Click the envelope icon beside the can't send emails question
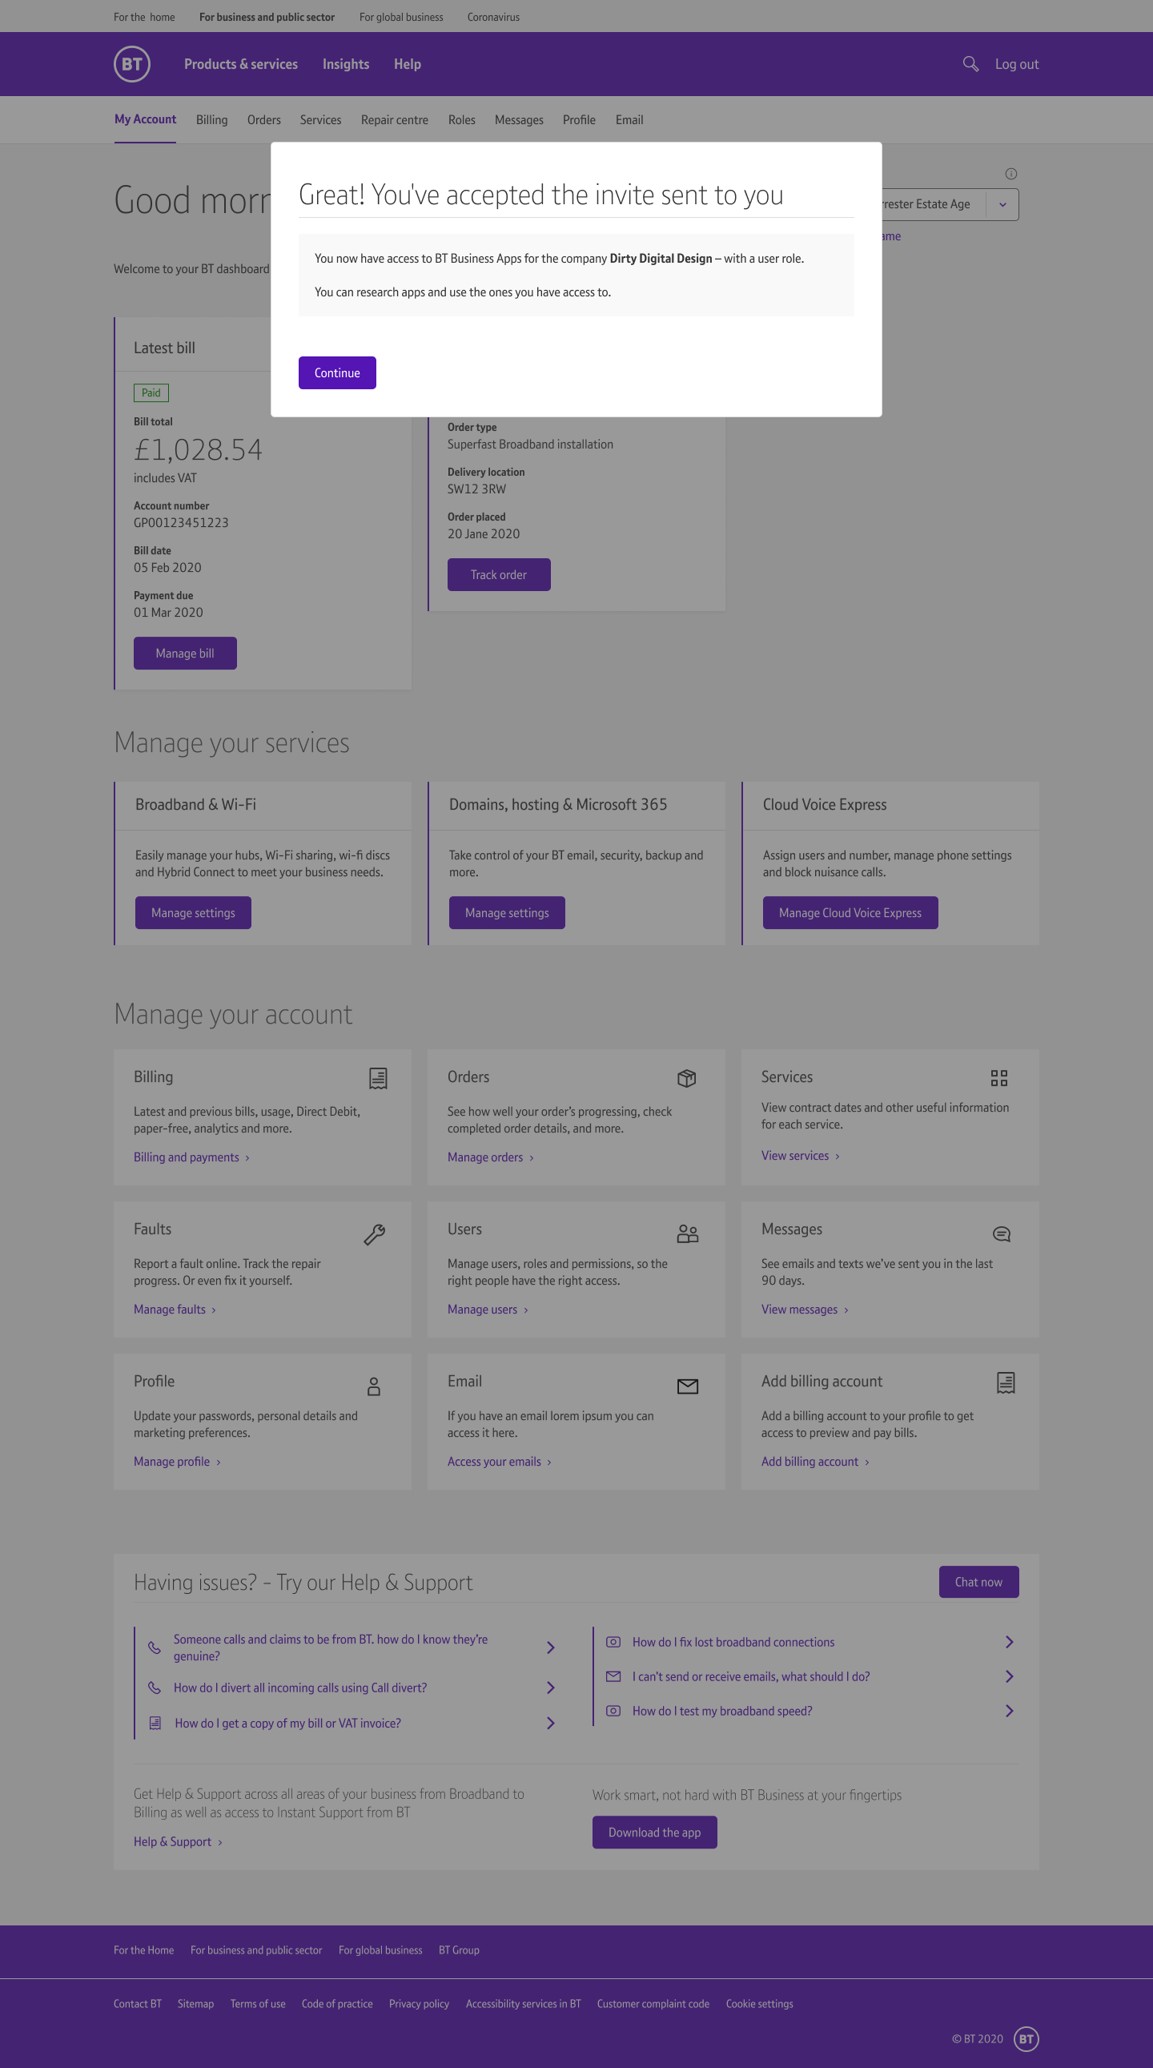 click(x=613, y=1676)
